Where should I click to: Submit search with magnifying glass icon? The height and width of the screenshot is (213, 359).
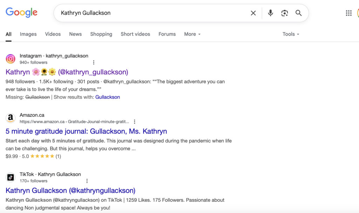[x=299, y=13]
